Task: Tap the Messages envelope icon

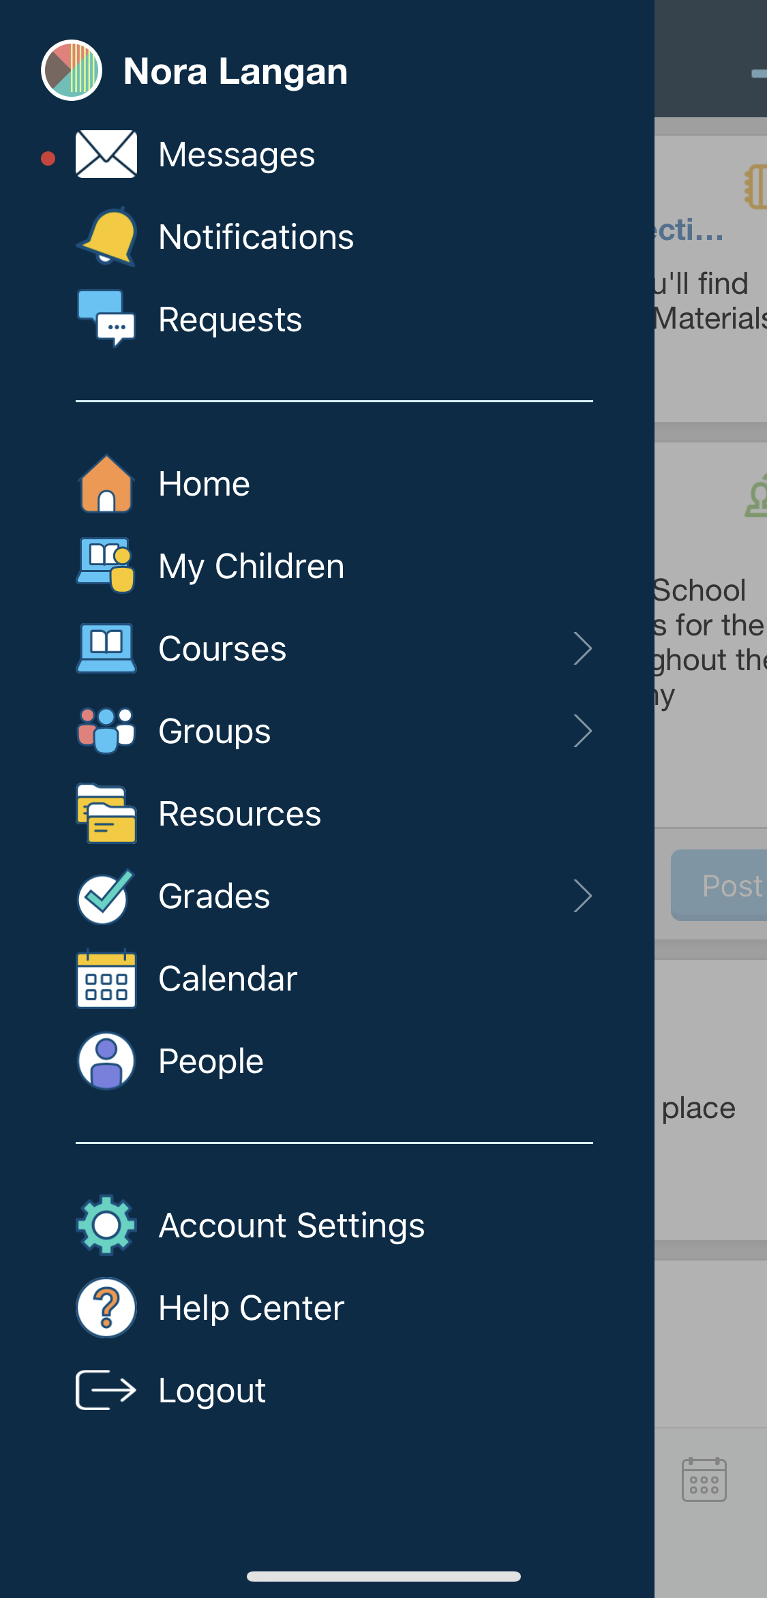Action: coord(106,154)
